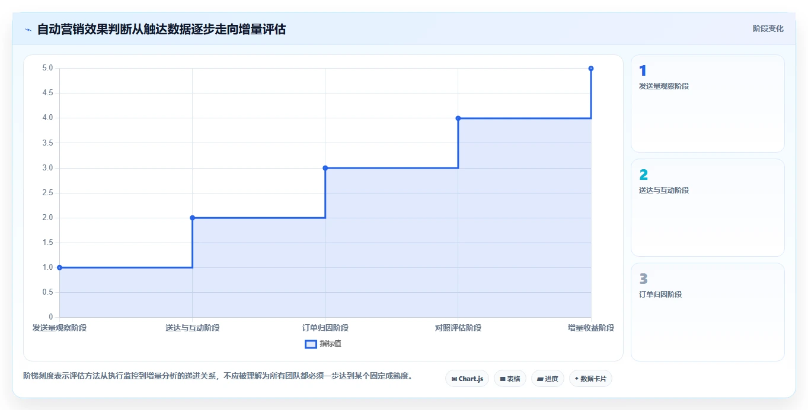
Task: Click the 进度 pill
Action: (x=548, y=379)
